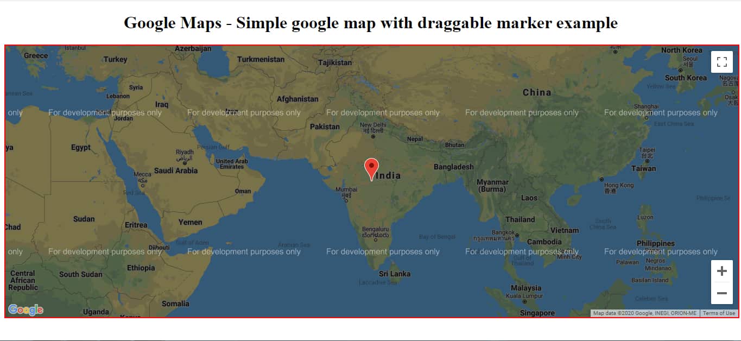
Task: Click the Iraq label
Action: [x=162, y=104]
